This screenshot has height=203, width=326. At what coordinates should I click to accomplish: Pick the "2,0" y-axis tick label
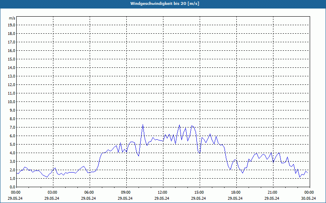tap(12, 170)
